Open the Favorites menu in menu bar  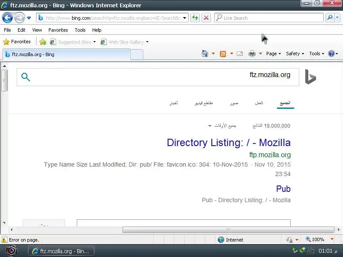[58, 30]
